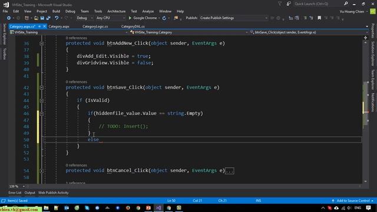The width and height of the screenshot is (377, 212).
Task: Click the Publish toolbar icon left of Publish label
Action: click(176, 18)
